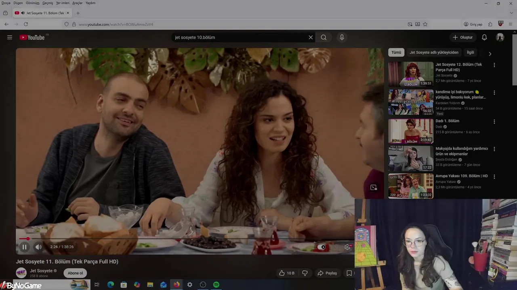Mute the video volume
Screen dimensions: 517x290
point(38,247)
